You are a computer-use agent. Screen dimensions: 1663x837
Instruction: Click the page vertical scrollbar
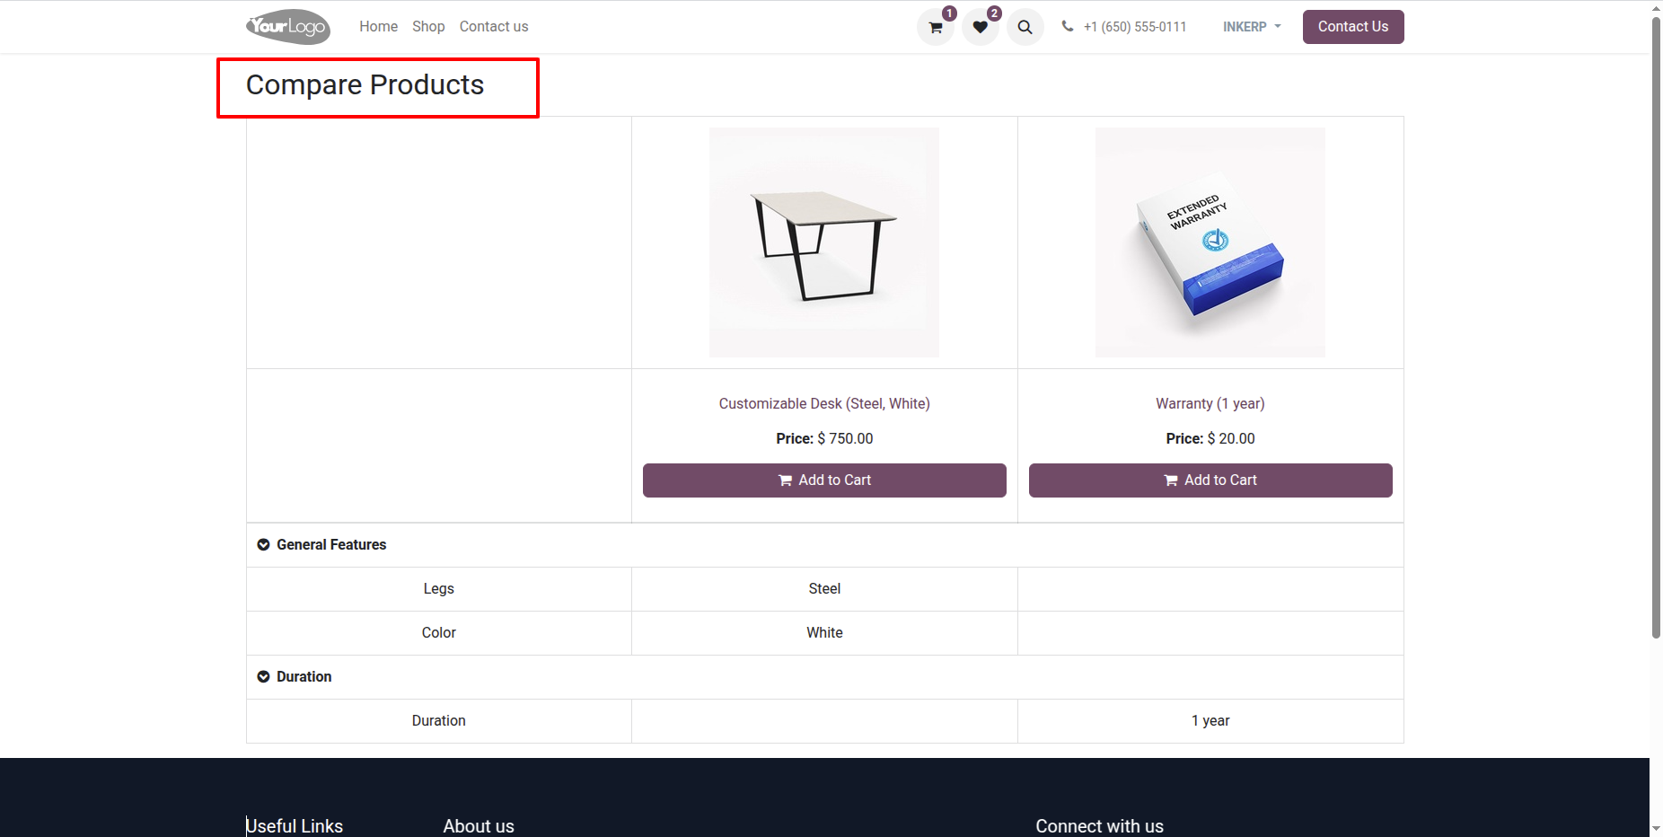point(1656,328)
